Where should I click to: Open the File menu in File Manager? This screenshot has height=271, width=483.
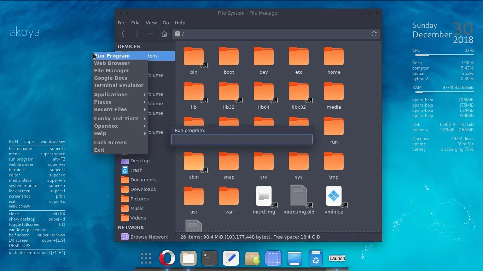coord(122,23)
